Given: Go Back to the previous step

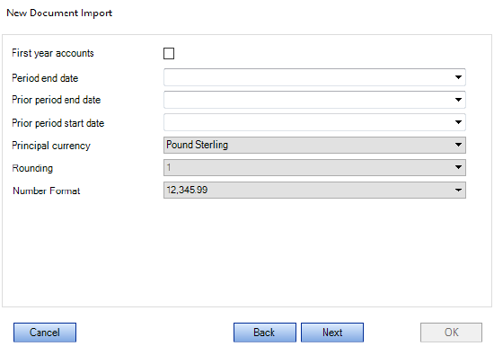Looking at the screenshot, I should point(265,333).
